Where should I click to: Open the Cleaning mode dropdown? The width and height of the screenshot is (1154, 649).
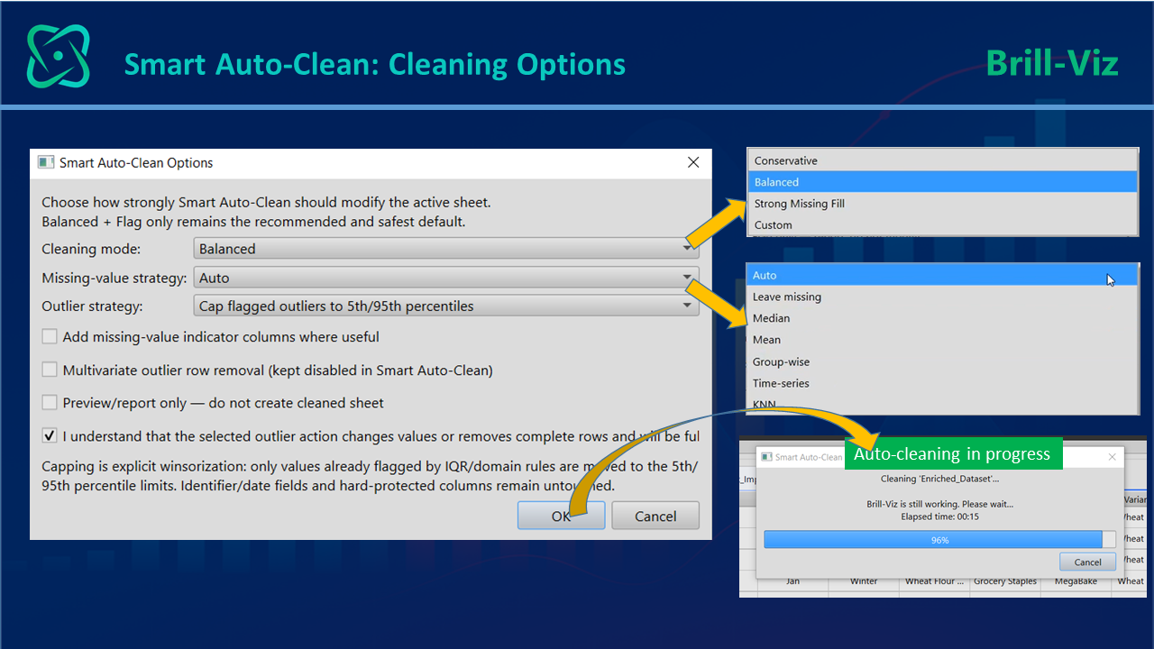tap(446, 249)
